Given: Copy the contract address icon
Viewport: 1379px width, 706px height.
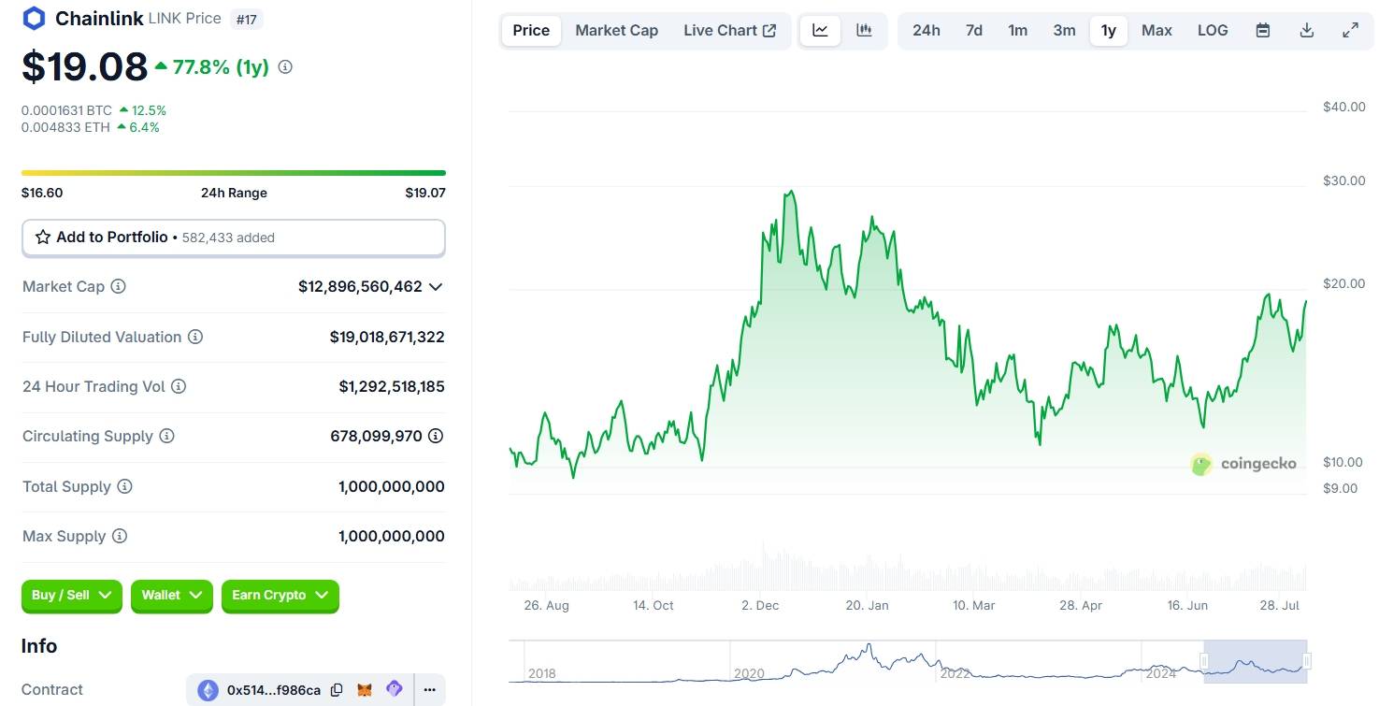Looking at the screenshot, I should tap(337, 690).
